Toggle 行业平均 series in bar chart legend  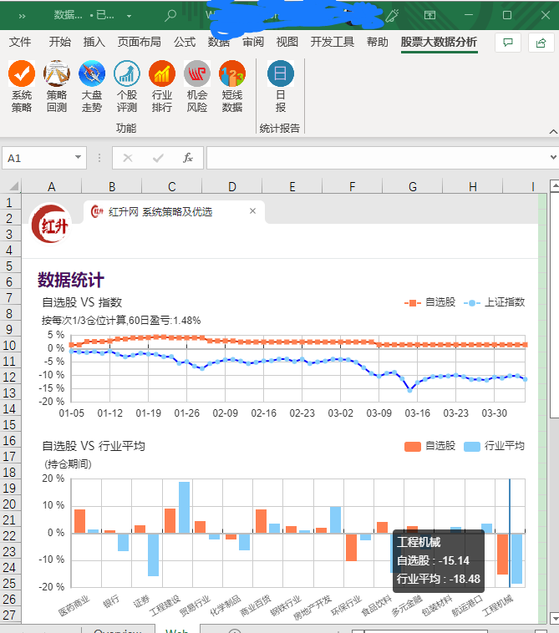pos(494,446)
